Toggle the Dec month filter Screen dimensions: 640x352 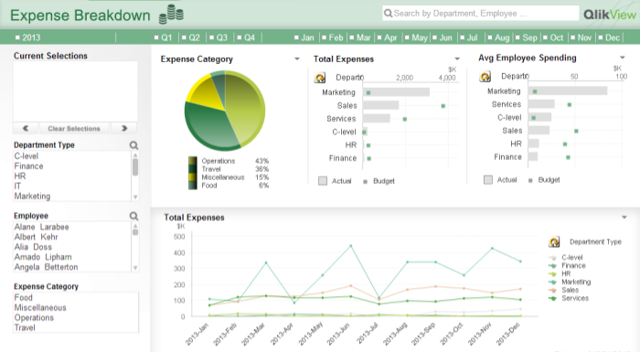[609, 37]
